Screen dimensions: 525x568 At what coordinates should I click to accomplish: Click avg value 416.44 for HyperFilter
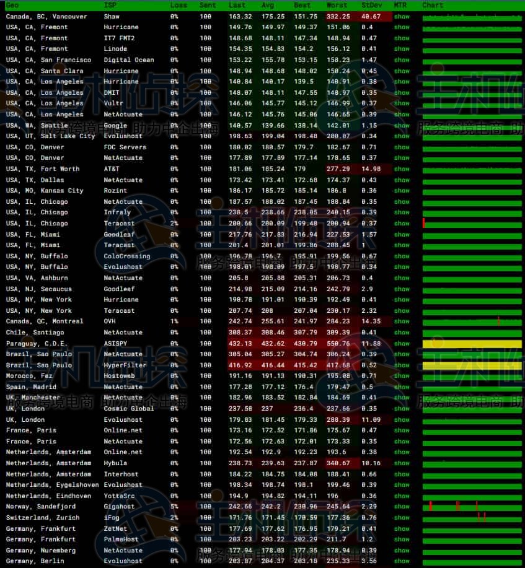click(x=273, y=365)
